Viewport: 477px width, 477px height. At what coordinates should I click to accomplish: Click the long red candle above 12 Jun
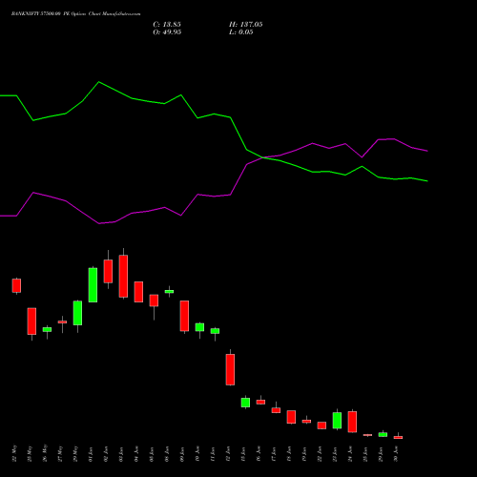point(230,369)
